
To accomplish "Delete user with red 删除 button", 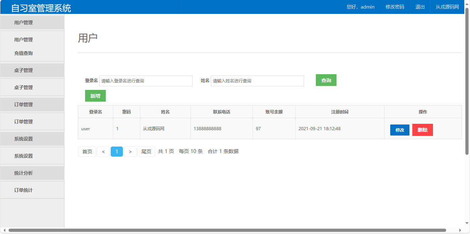I will [422, 130].
